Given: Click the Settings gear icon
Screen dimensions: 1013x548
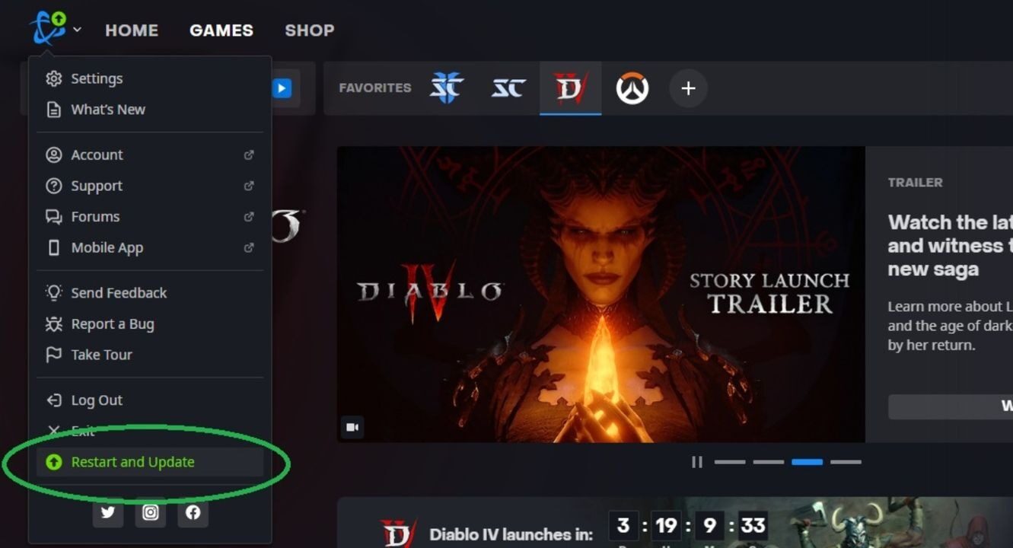Looking at the screenshot, I should point(53,78).
